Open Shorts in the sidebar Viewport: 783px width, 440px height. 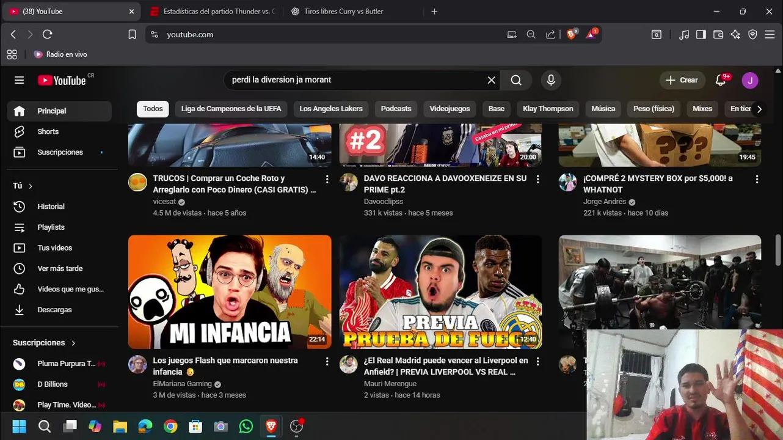59,131
